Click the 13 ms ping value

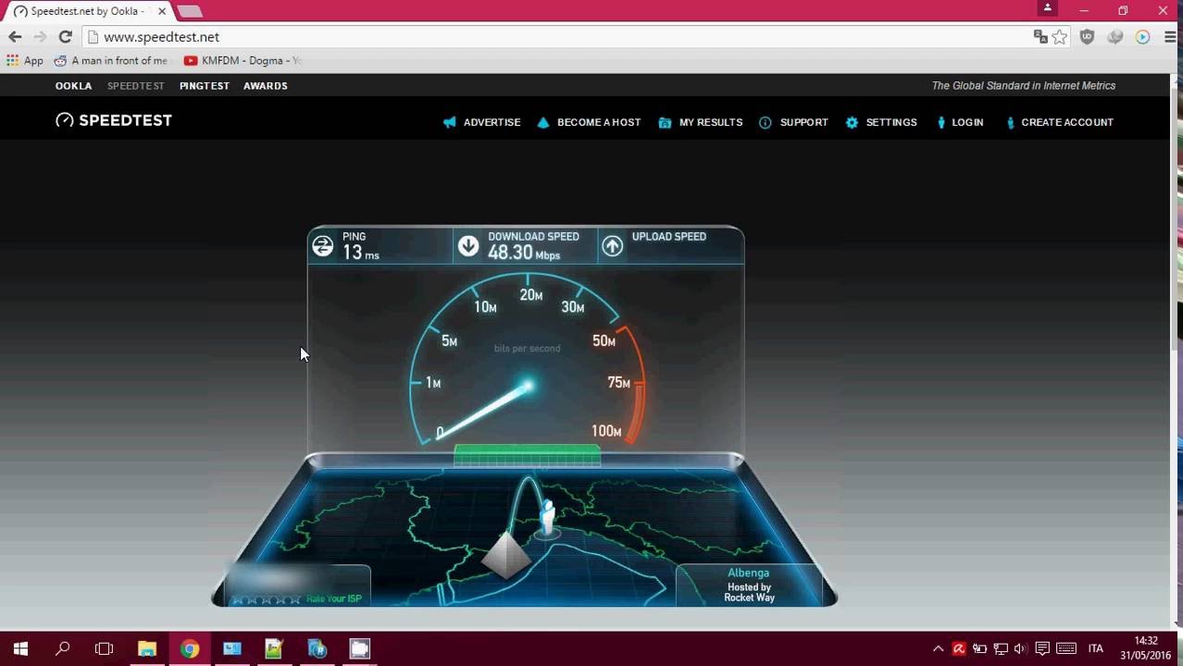(x=361, y=253)
